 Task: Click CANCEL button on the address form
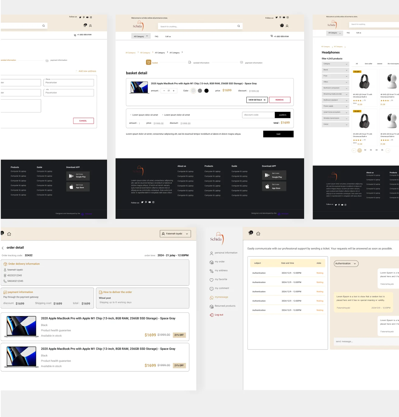pos(83,121)
